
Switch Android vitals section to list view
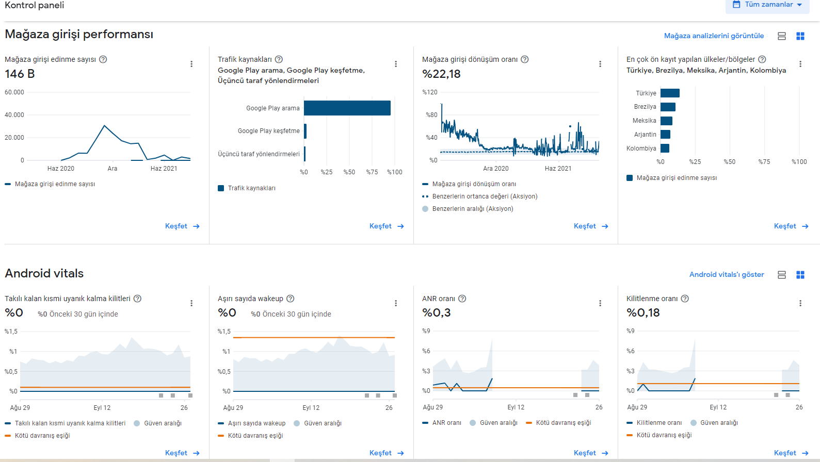point(782,275)
